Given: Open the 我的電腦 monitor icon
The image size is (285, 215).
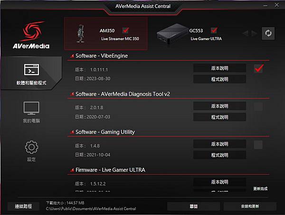Looking at the screenshot, I should point(31,108).
